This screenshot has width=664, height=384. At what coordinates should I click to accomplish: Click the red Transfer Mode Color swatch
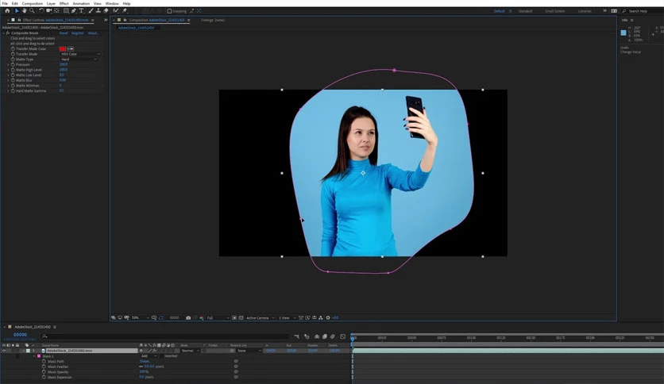pos(62,48)
